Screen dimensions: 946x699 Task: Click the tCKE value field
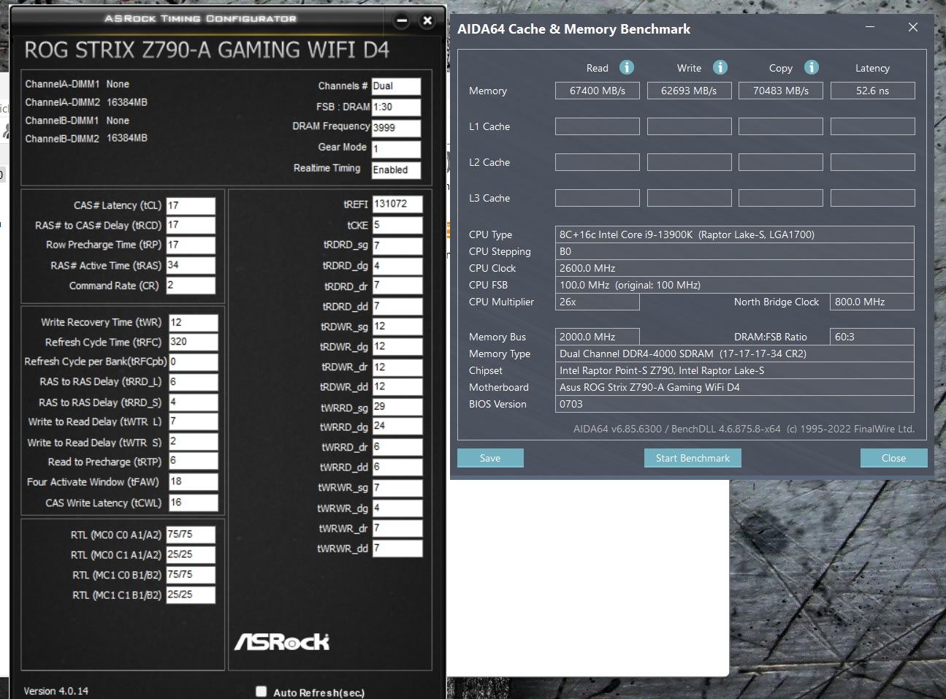click(x=397, y=225)
